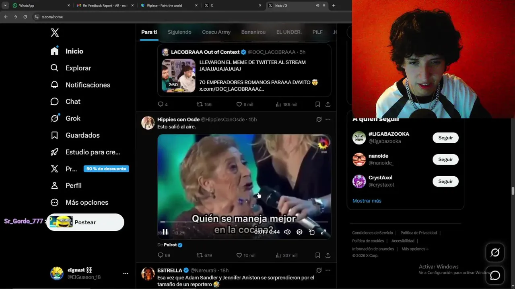Reply to Hippies con Osde post with 69 replies
This screenshot has height=289, width=515.
click(x=164, y=255)
